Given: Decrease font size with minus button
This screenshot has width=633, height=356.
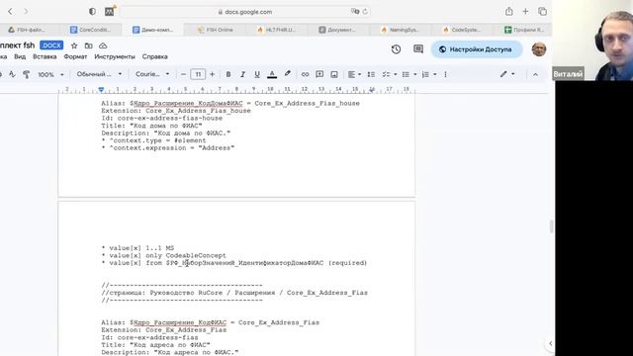Looking at the screenshot, I should [183, 74].
